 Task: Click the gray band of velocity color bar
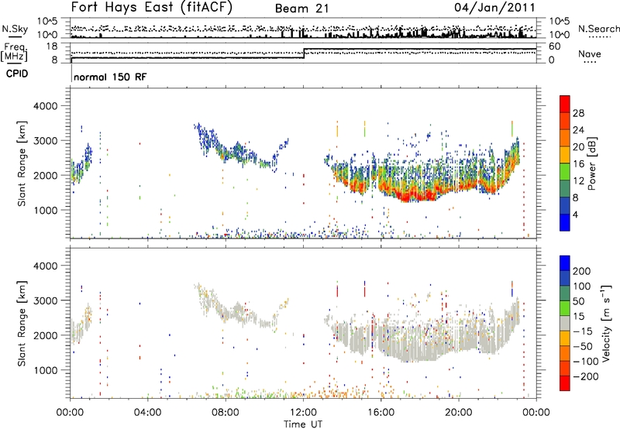coord(565,324)
